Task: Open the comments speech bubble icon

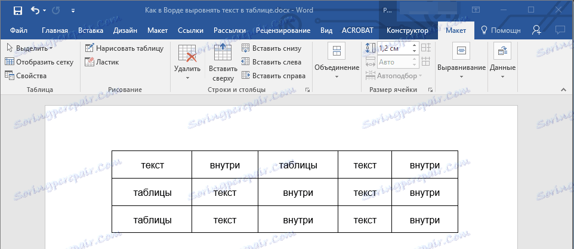Action: [x=560, y=30]
